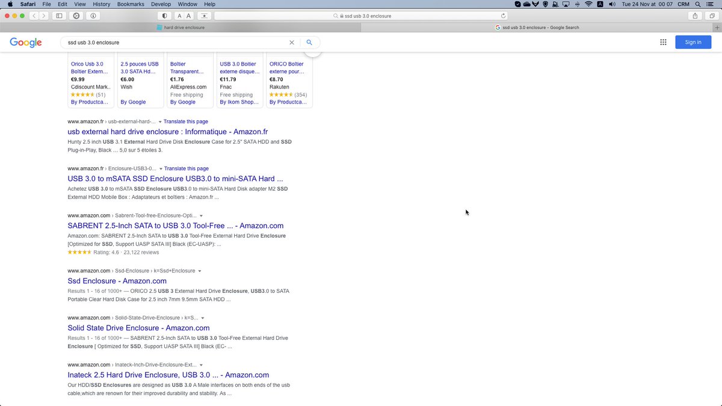Expand dropdown arrow beside Enclosure-USB3-0 URL

pos(161,169)
